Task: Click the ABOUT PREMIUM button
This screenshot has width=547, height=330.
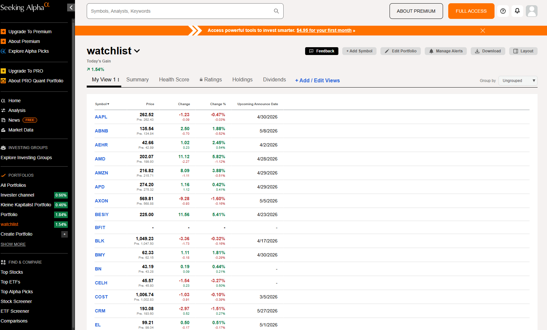Action: [416, 11]
